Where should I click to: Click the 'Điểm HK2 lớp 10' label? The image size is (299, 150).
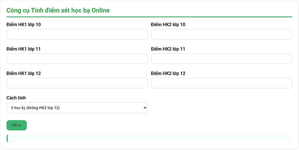coord(168,25)
